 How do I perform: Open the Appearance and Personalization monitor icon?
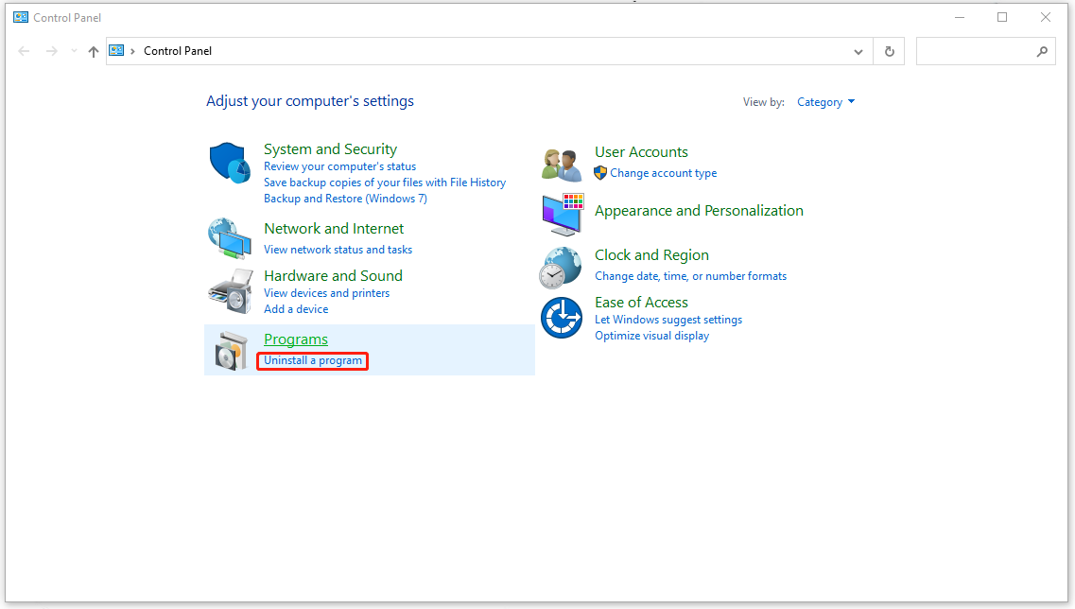coord(562,214)
